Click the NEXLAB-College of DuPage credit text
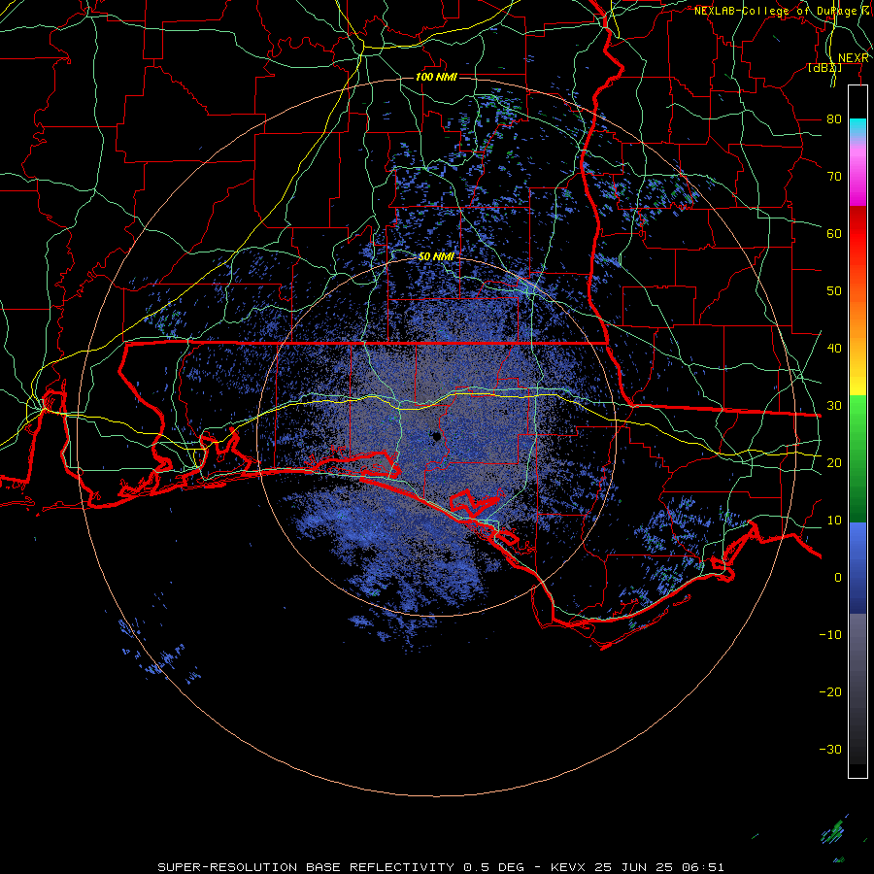Image resolution: width=874 pixels, height=874 pixels. (x=781, y=11)
